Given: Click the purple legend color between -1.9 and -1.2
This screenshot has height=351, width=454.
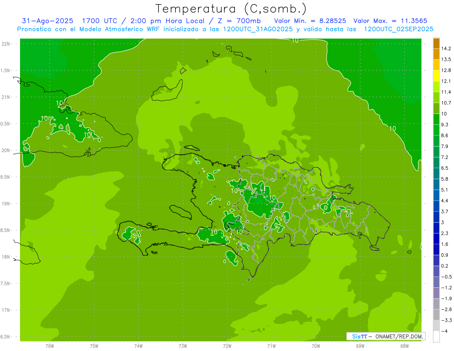Looking at the screenshot, I should 436,293.
